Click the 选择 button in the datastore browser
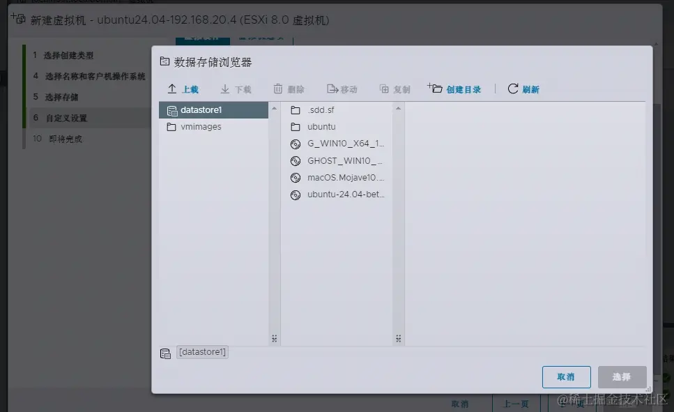 click(622, 377)
